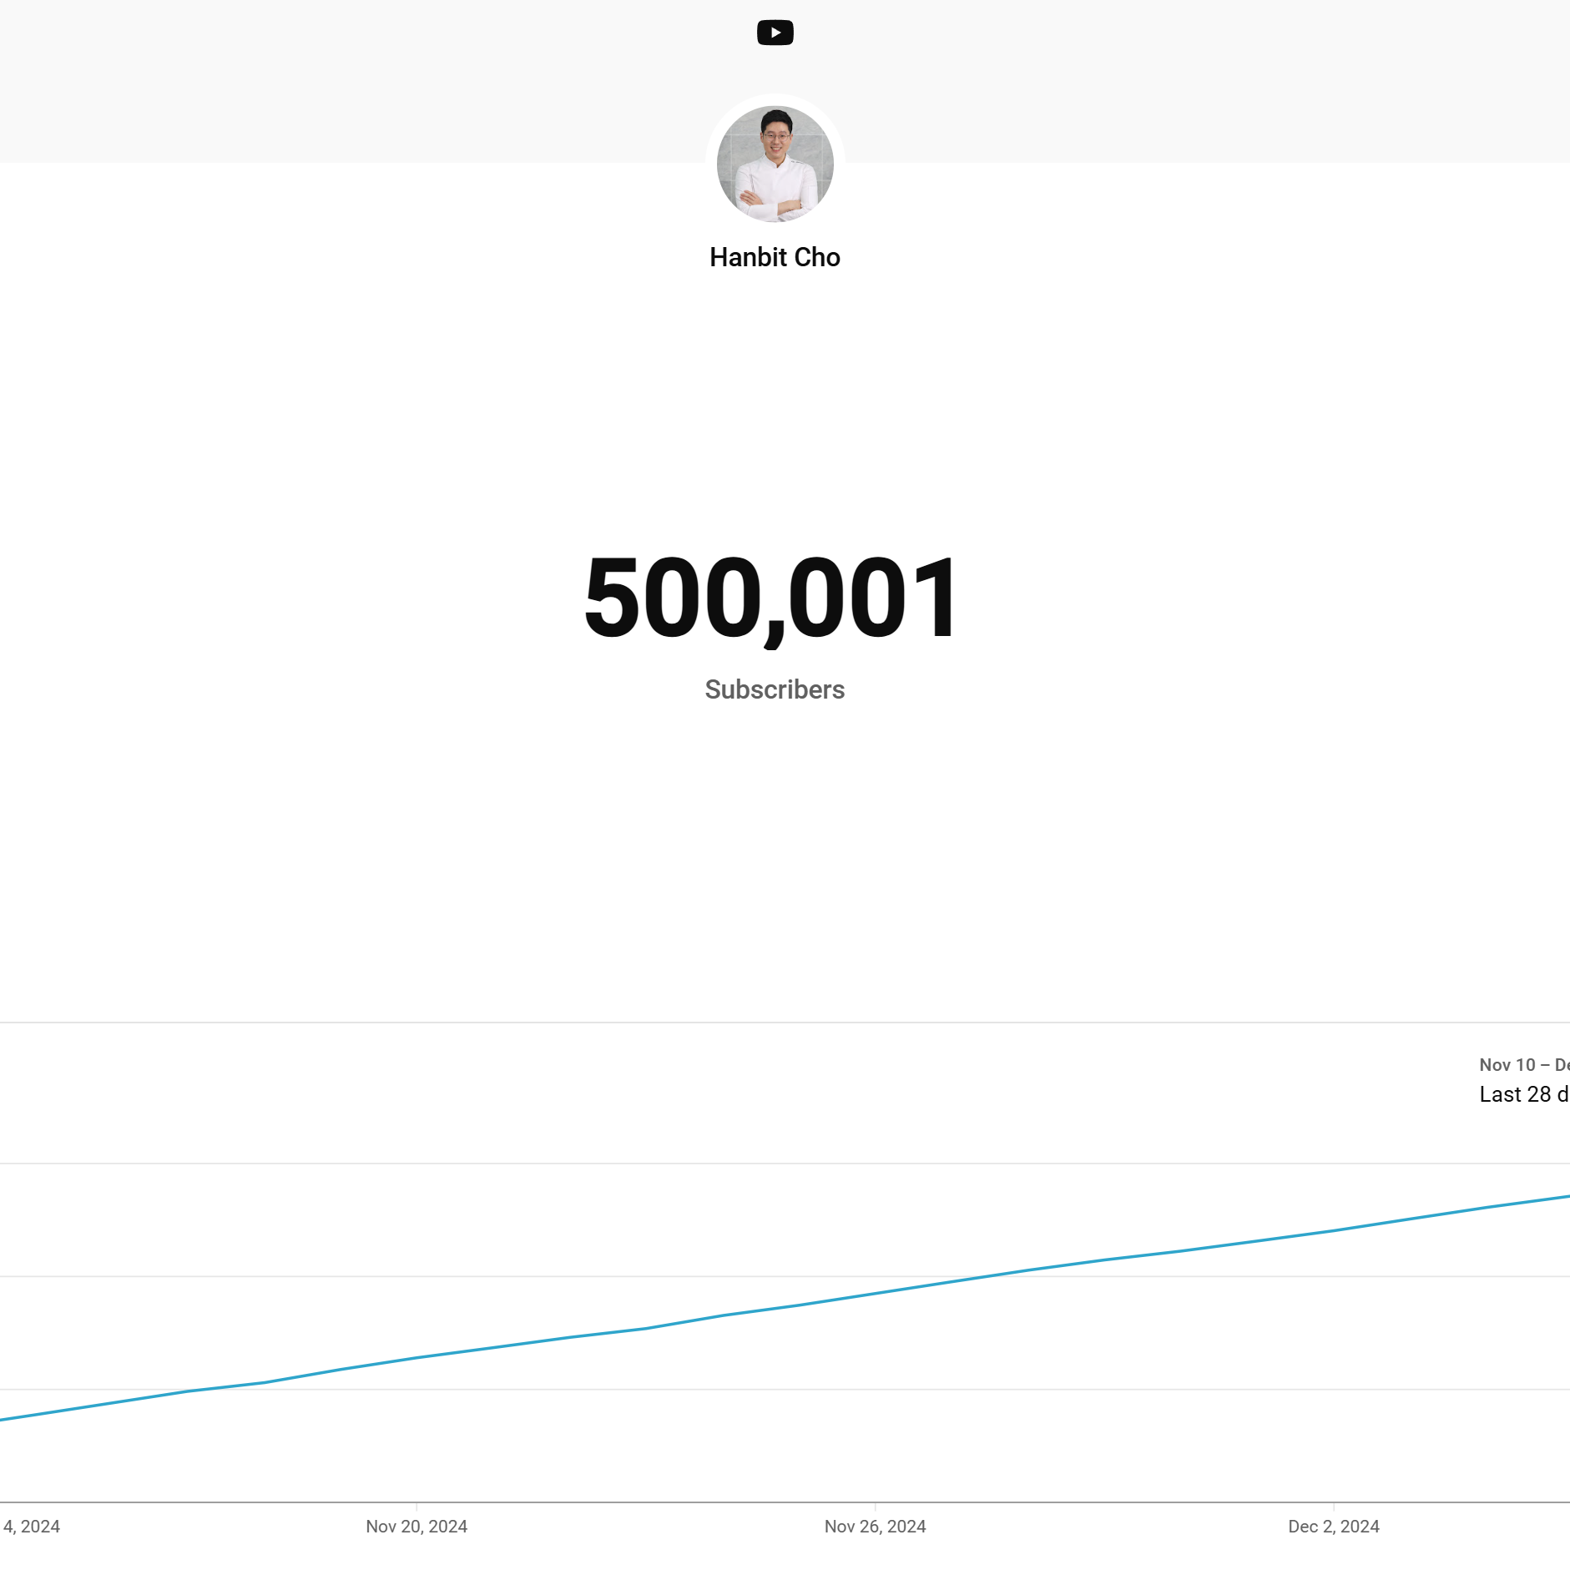The height and width of the screenshot is (1570, 1570).
Task: Click the Dec 2, 2024 axis label
Action: pos(1333,1527)
